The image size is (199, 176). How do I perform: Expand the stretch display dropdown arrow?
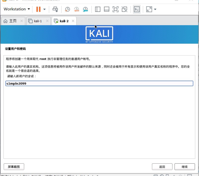155,9
